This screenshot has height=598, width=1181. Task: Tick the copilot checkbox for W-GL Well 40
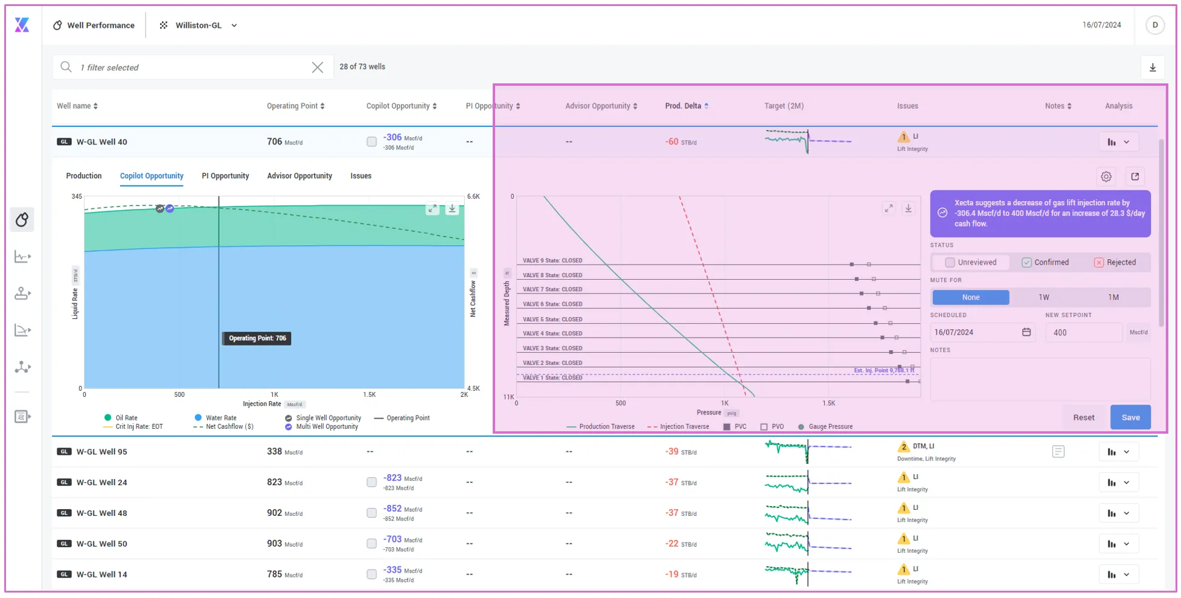coord(372,142)
